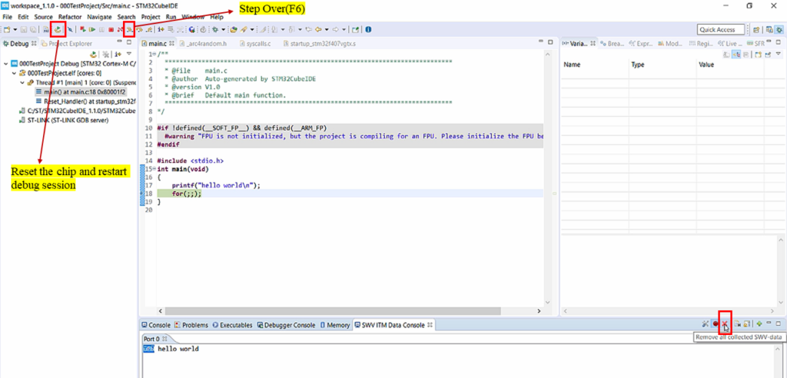Screen dimensions: 787x378
Task: Switch to the Executables tab
Action: (232, 325)
